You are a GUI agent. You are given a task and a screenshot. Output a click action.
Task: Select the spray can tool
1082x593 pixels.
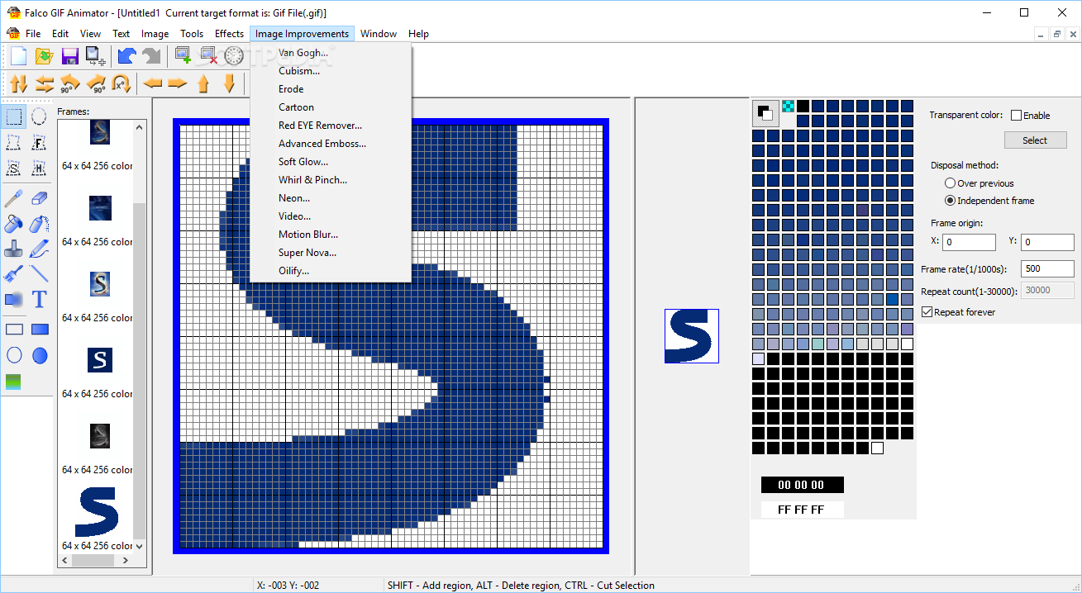click(39, 223)
